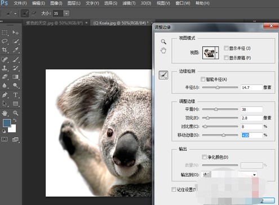Swap foreground and background colors

coord(15,120)
